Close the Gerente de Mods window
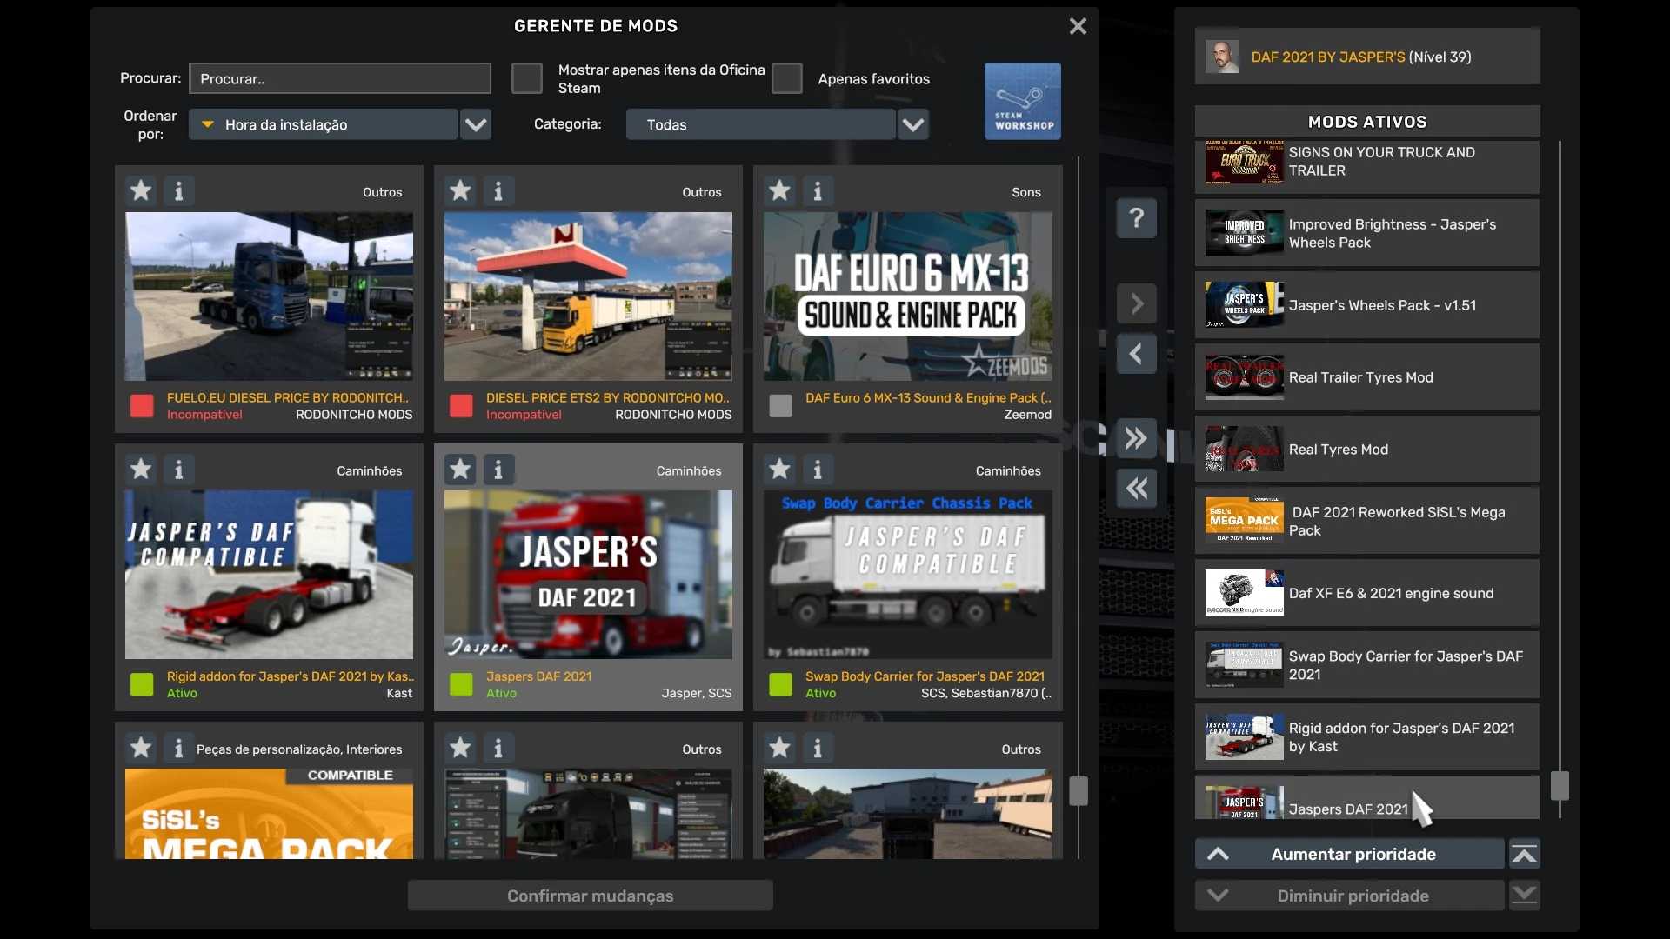 1078,26
